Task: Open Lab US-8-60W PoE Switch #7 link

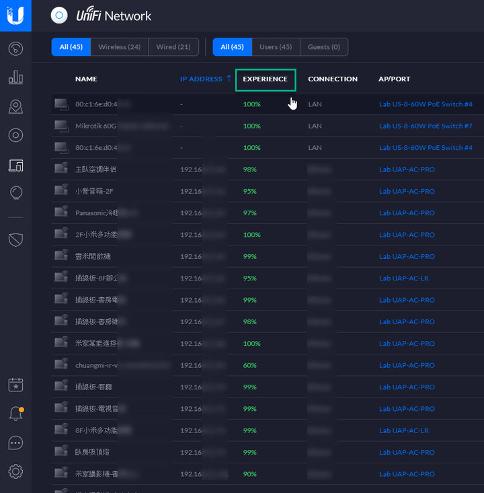Action: pos(426,126)
